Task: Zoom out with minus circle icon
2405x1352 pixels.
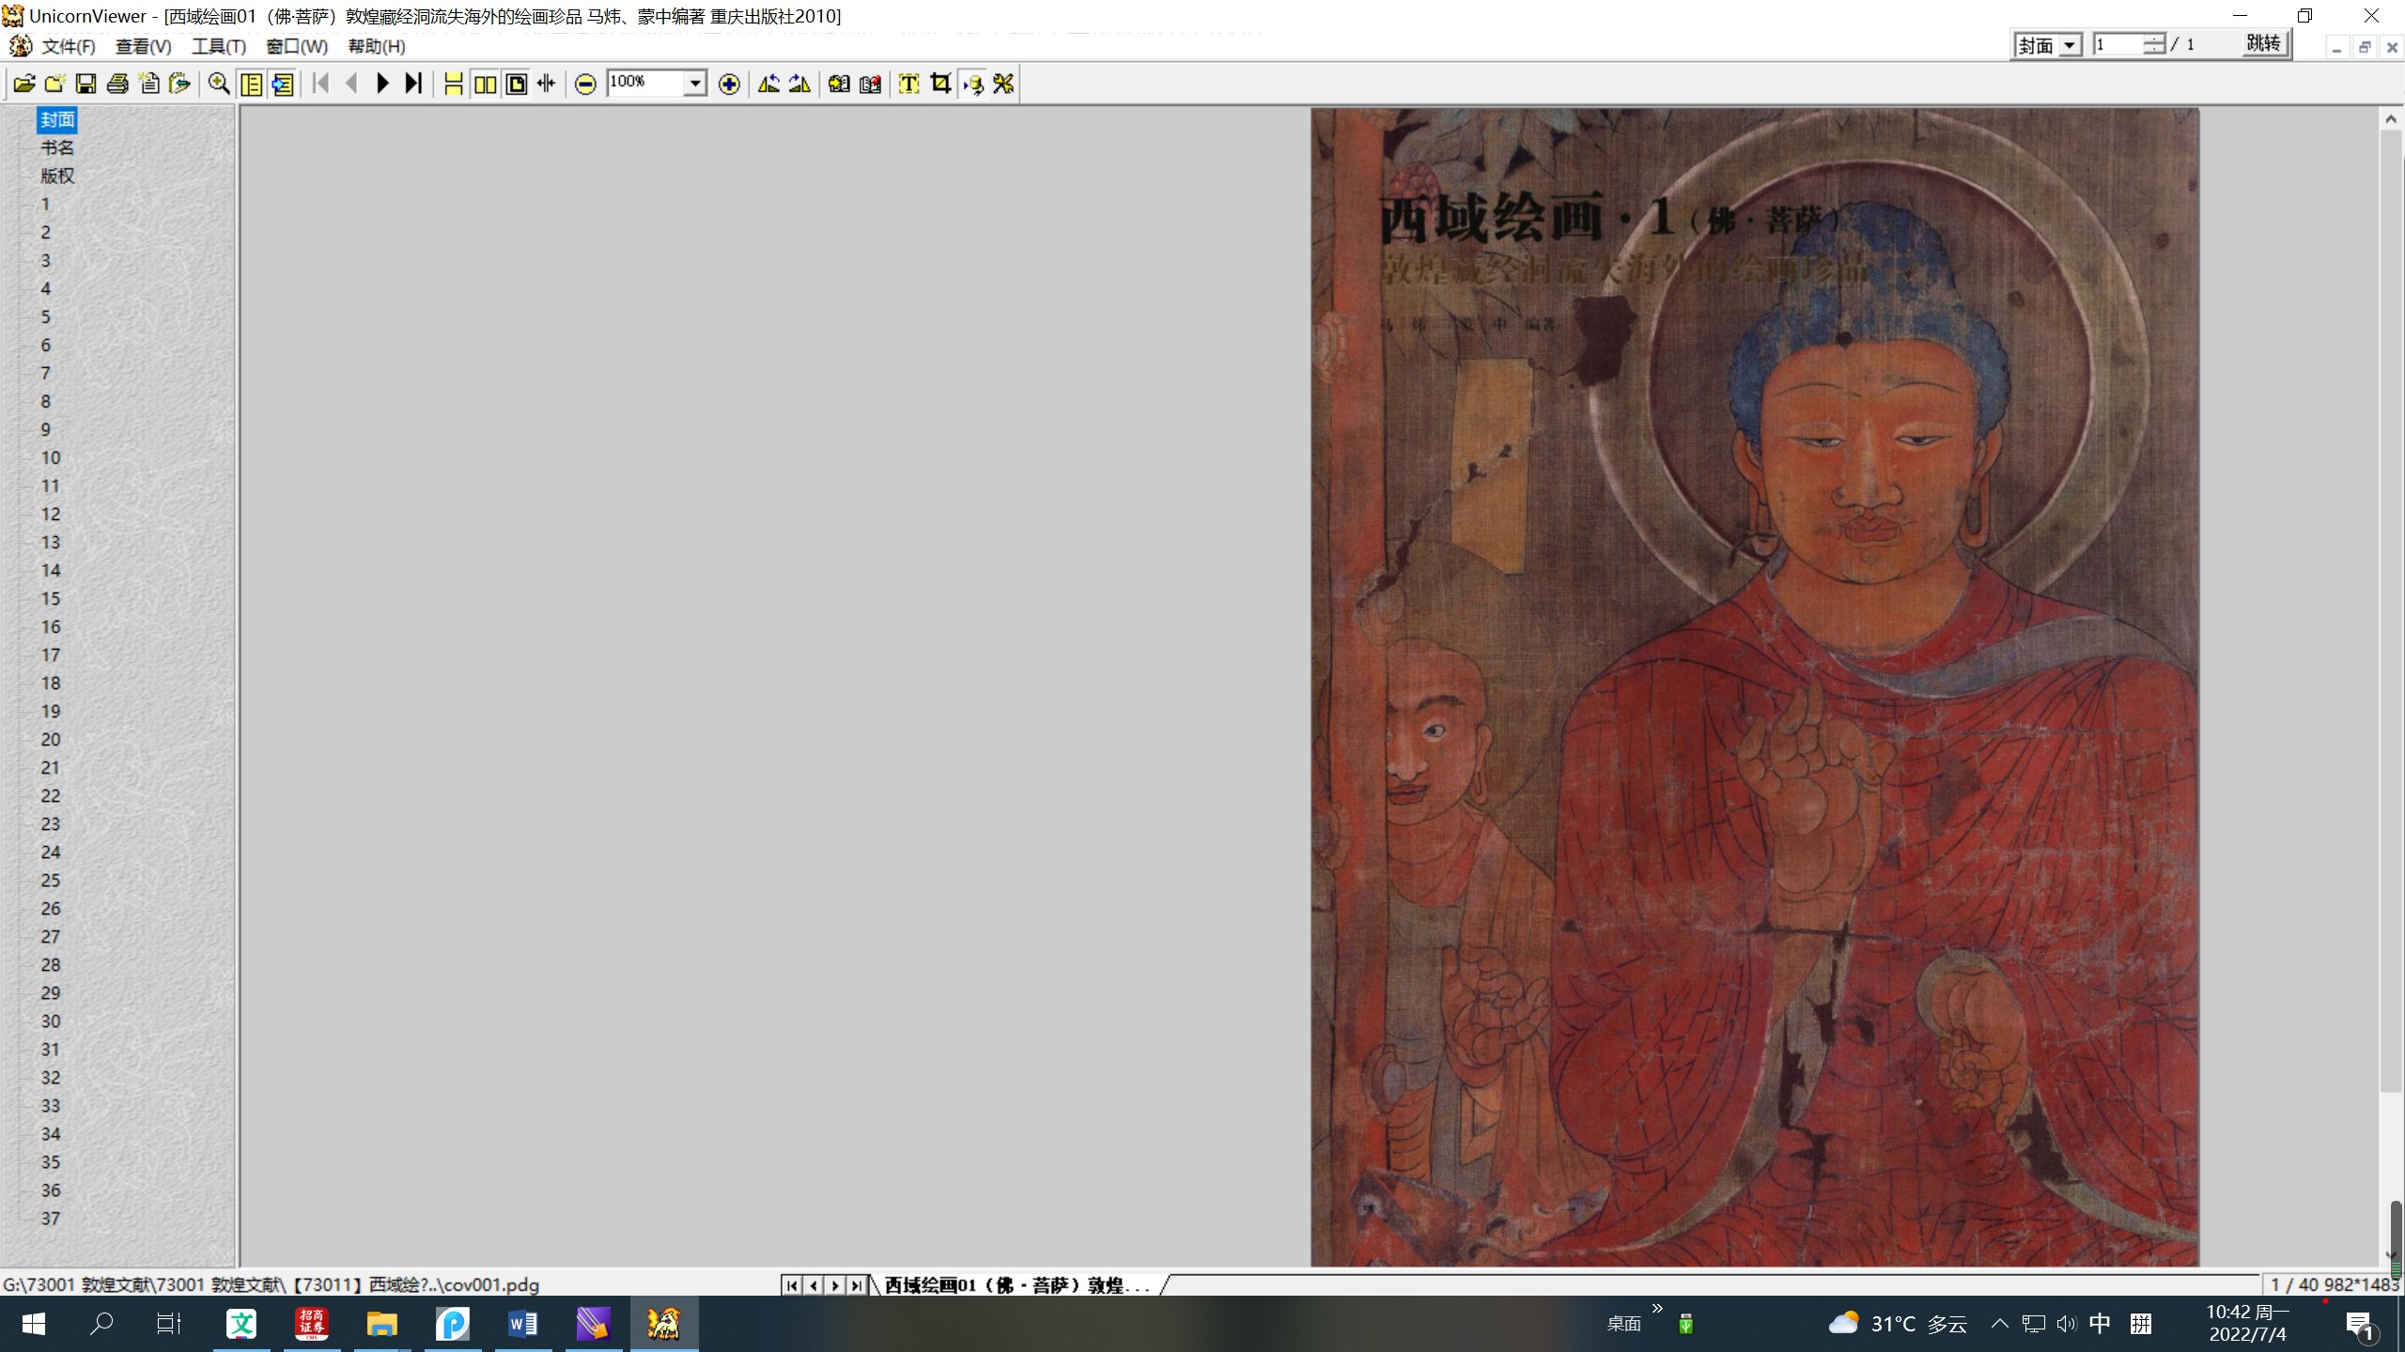Action: 585,84
